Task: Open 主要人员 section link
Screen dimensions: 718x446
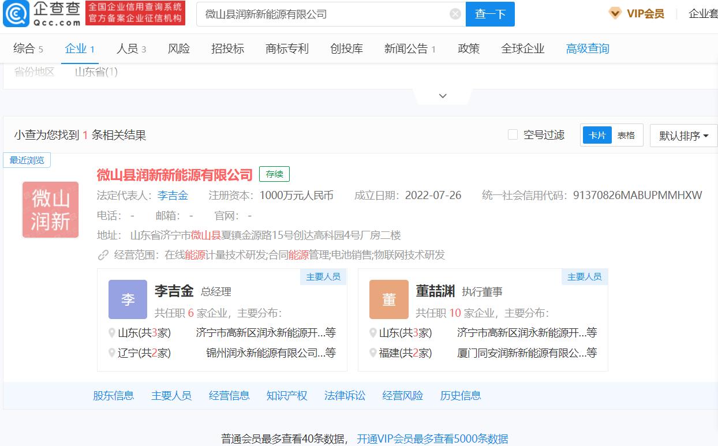Action: 171,395
